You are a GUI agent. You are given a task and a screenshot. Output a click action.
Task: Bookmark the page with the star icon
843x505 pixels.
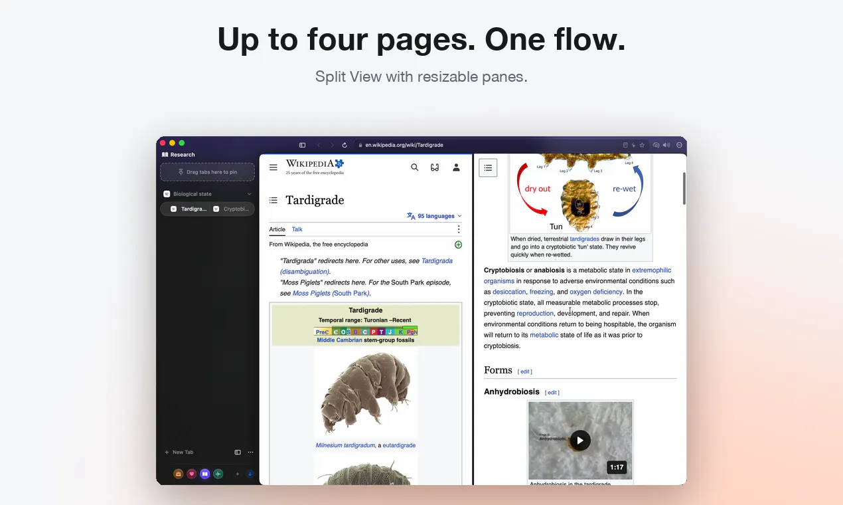[x=642, y=145]
